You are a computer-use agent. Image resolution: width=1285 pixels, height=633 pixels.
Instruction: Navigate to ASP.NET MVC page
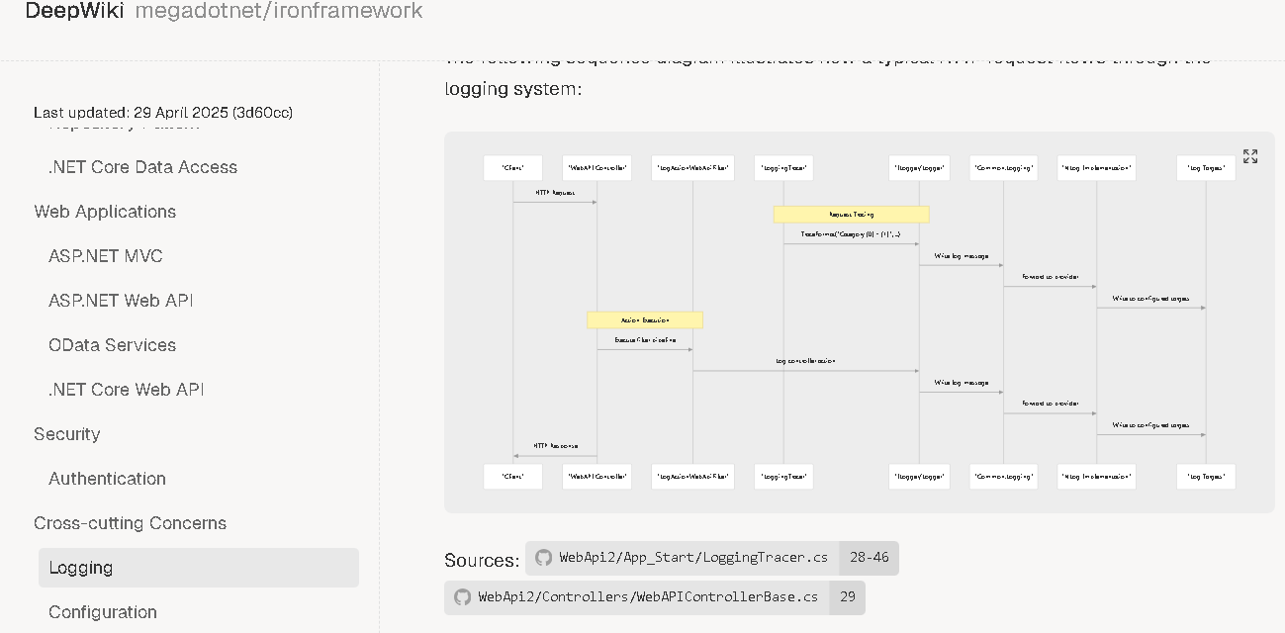pyautogui.click(x=106, y=256)
